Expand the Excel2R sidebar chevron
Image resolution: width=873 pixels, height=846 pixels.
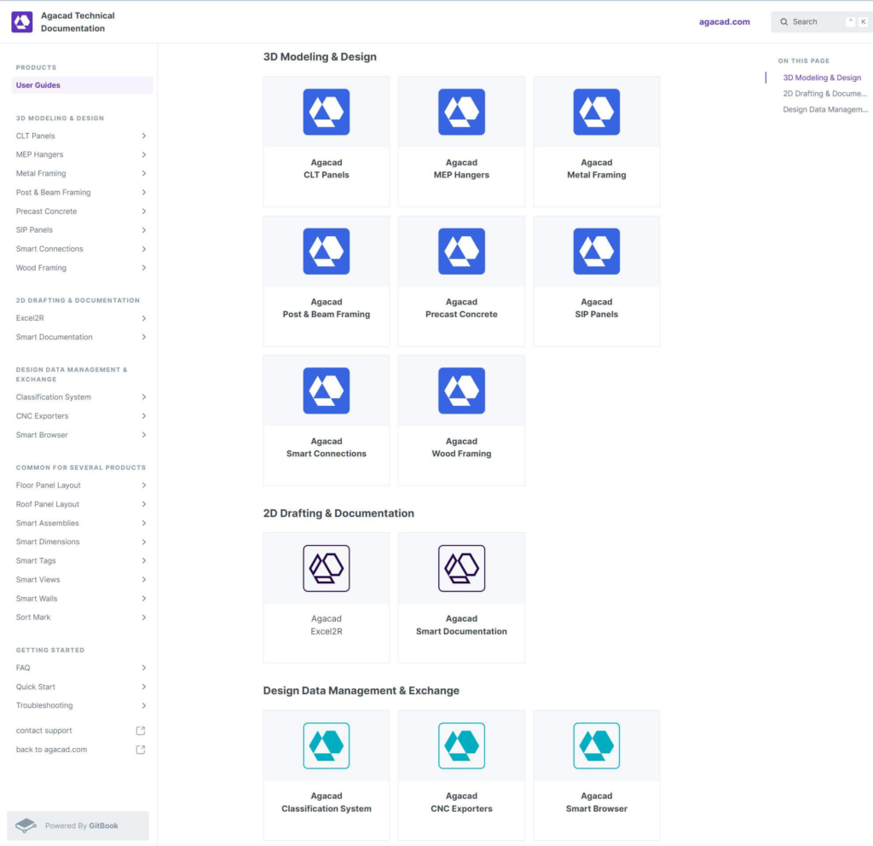click(x=143, y=318)
